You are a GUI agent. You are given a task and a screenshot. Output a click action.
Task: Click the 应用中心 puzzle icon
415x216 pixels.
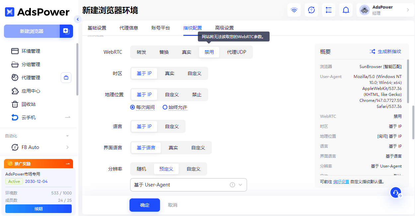click(x=15, y=91)
